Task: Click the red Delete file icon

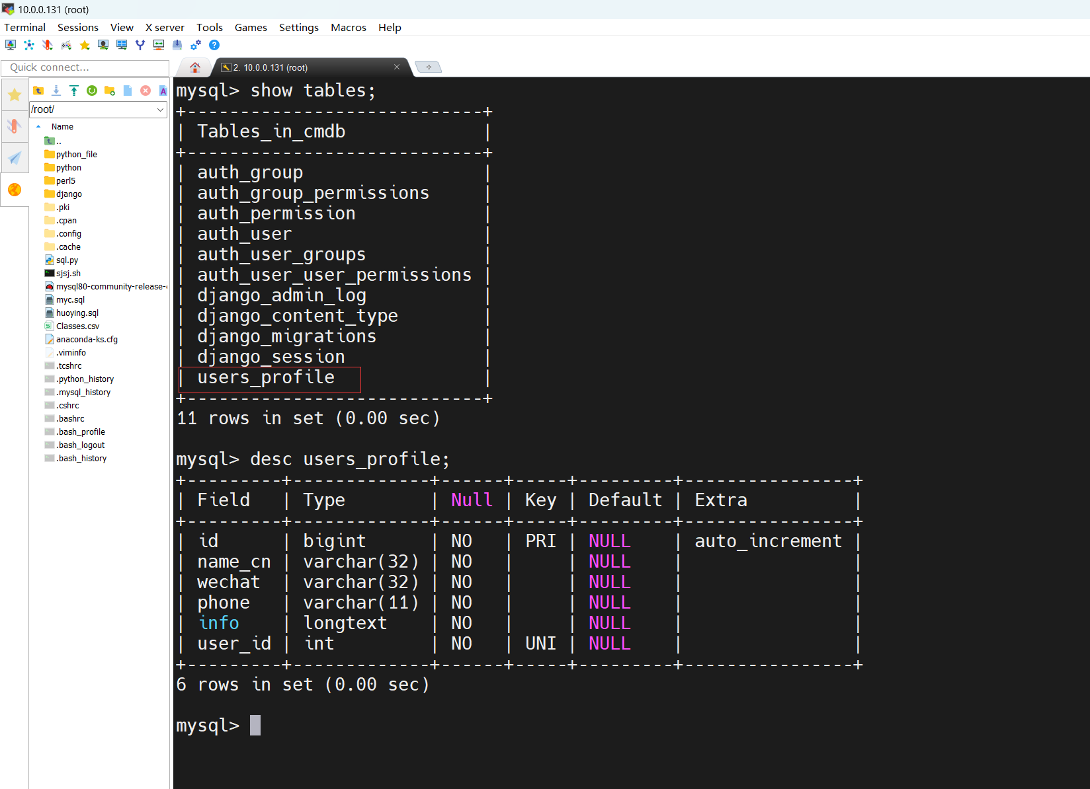Action: point(146,91)
